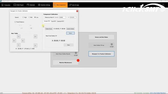Screen dimensions: 168x94
Task: Jog axis with the X+ button
Action: pyautogui.click(x=14, y=41)
